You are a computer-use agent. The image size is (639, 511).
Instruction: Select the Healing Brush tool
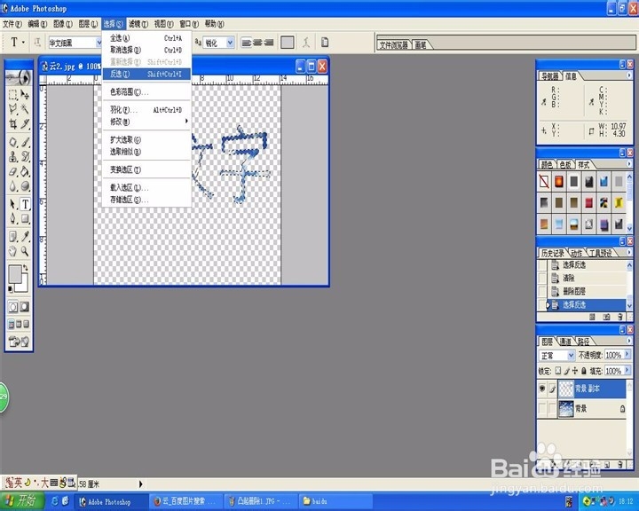tap(13, 142)
